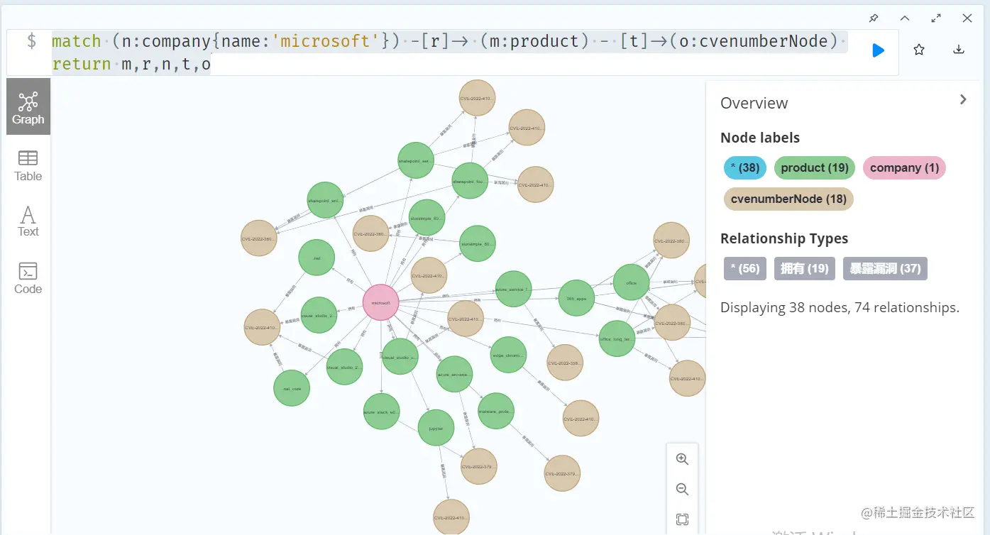Fit graph to screen
The image size is (990, 535).
point(682,519)
